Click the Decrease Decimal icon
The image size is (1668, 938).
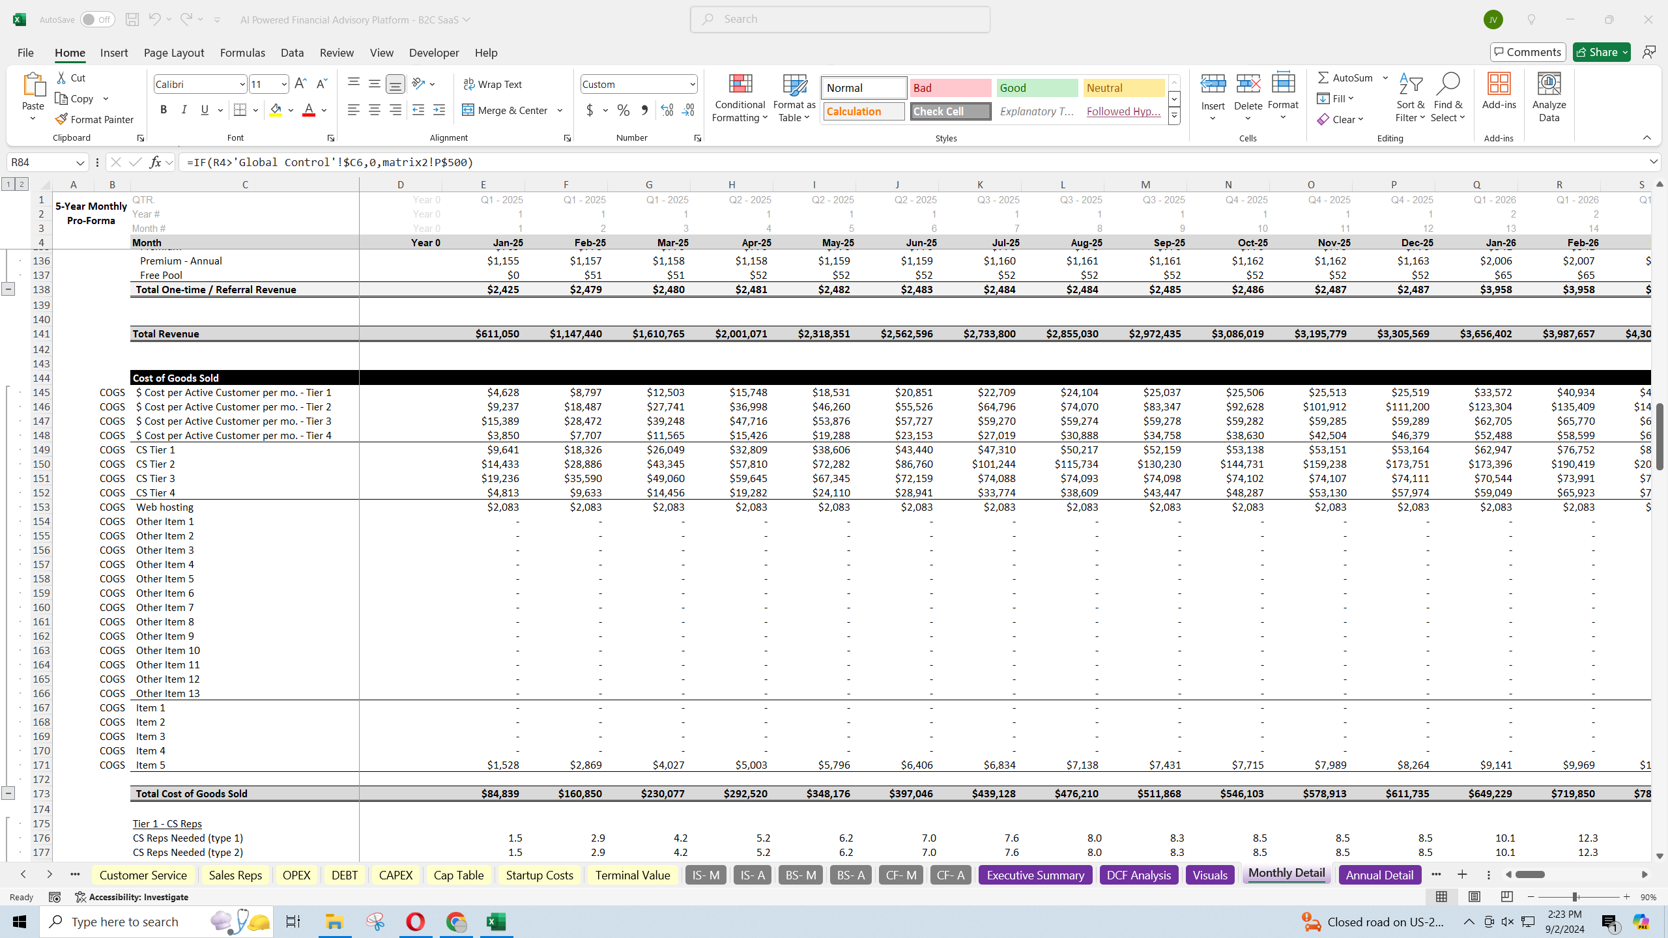pyautogui.click(x=688, y=110)
